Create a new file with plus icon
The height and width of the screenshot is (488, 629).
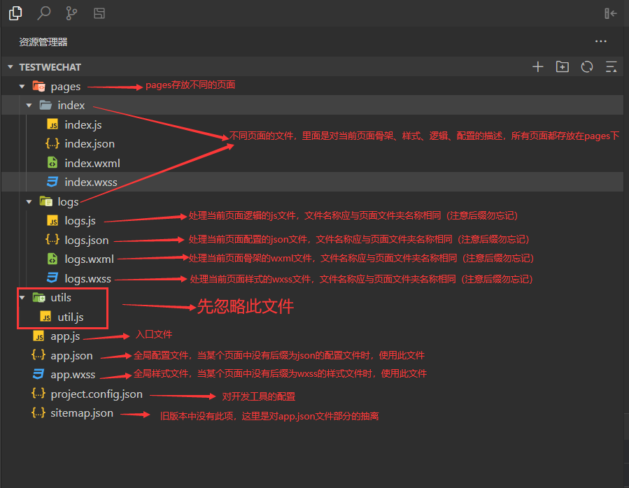[x=537, y=66]
